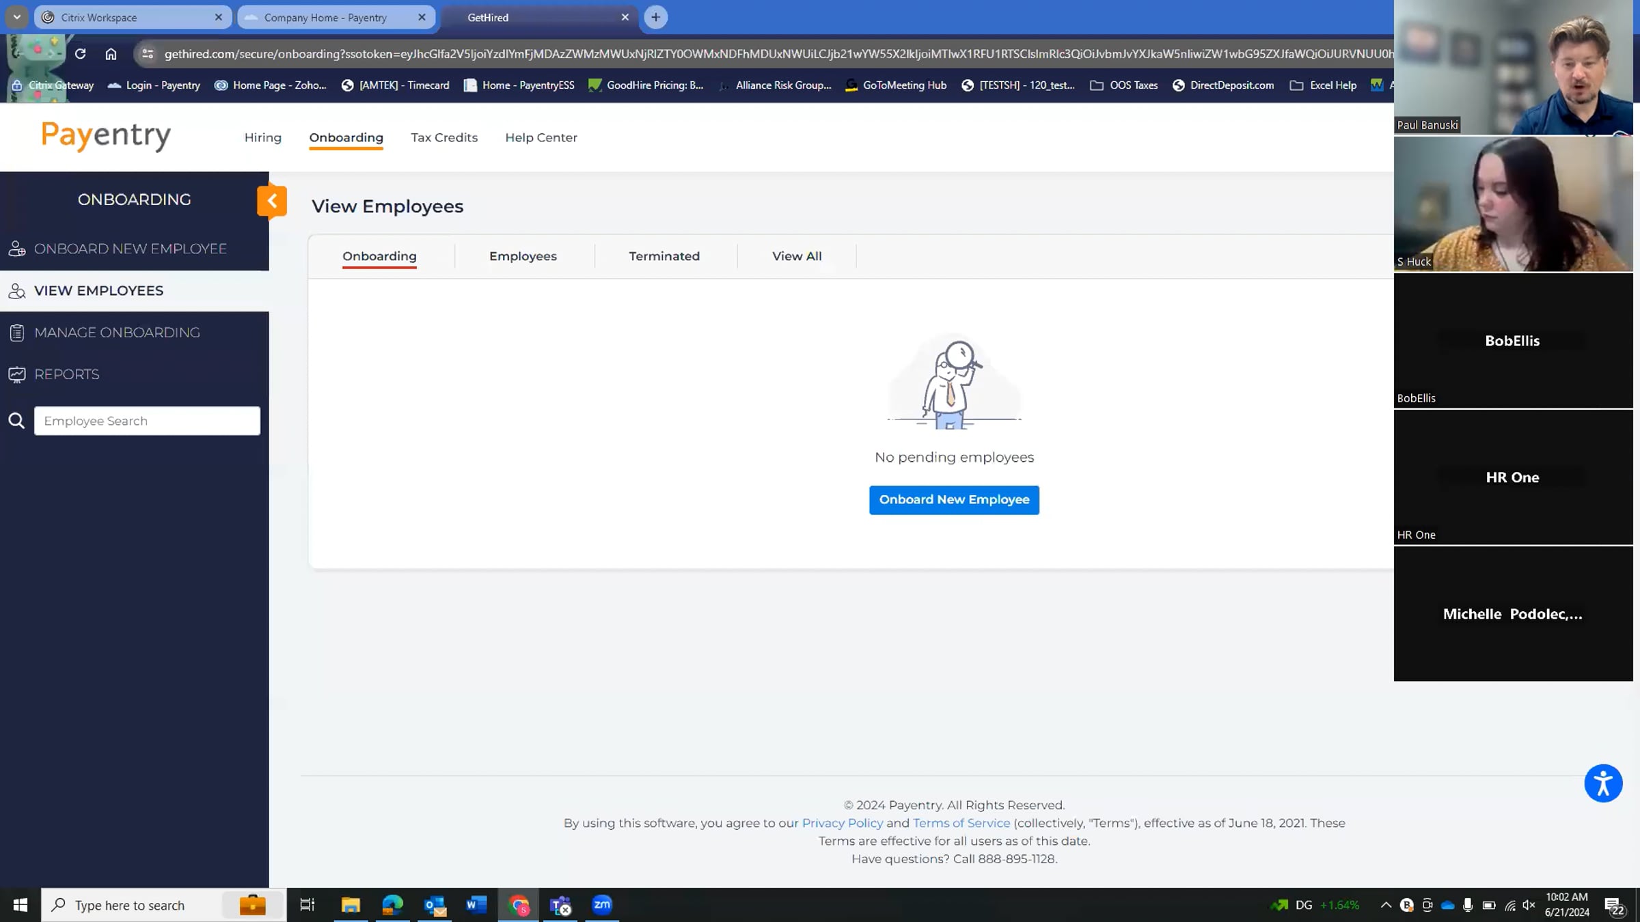Switch to the Terminated tab
1640x922 pixels.
pyautogui.click(x=664, y=256)
